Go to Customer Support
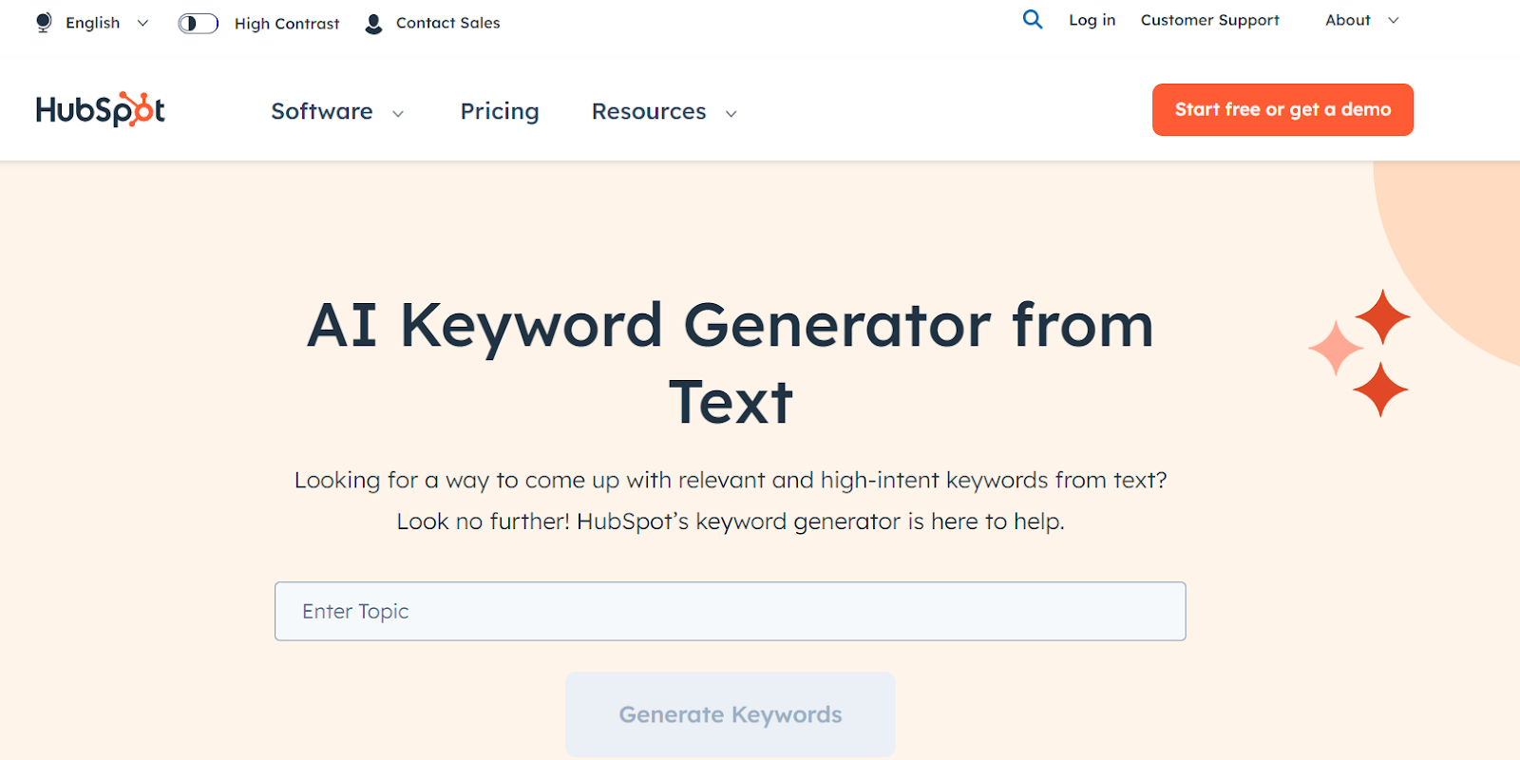Screen dimensions: 1520x760 pyautogui.click(x=1209, y=20)
